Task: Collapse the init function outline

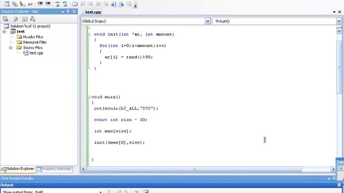Action: click(89, 34)
